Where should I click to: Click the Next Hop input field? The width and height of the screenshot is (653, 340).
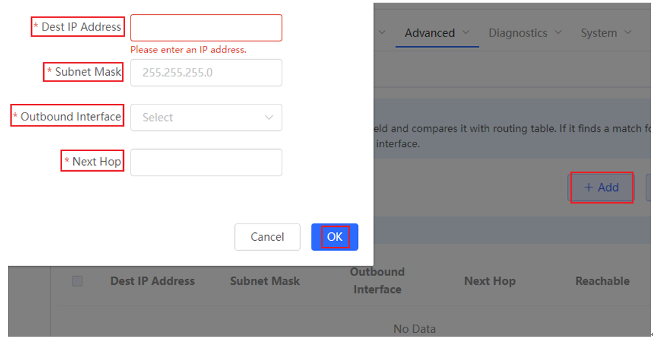pyautogui.click(x=206, y=162)
